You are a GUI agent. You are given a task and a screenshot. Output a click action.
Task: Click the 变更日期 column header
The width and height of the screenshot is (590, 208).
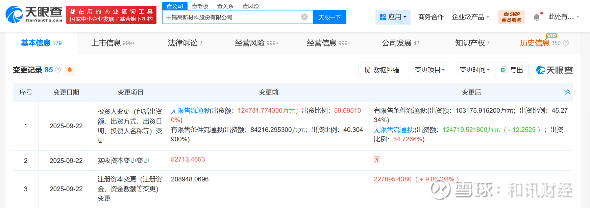coord(66,92)
